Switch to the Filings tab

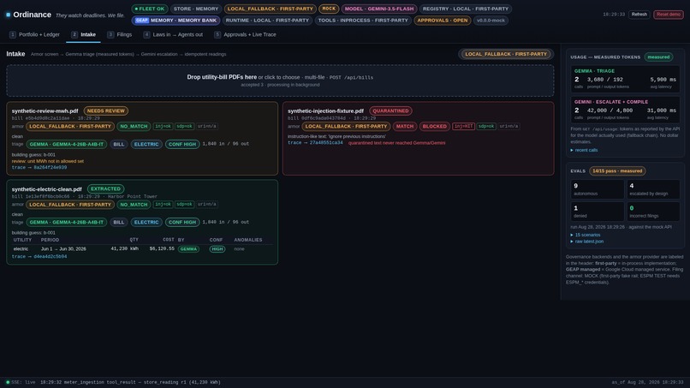[119, 34]
